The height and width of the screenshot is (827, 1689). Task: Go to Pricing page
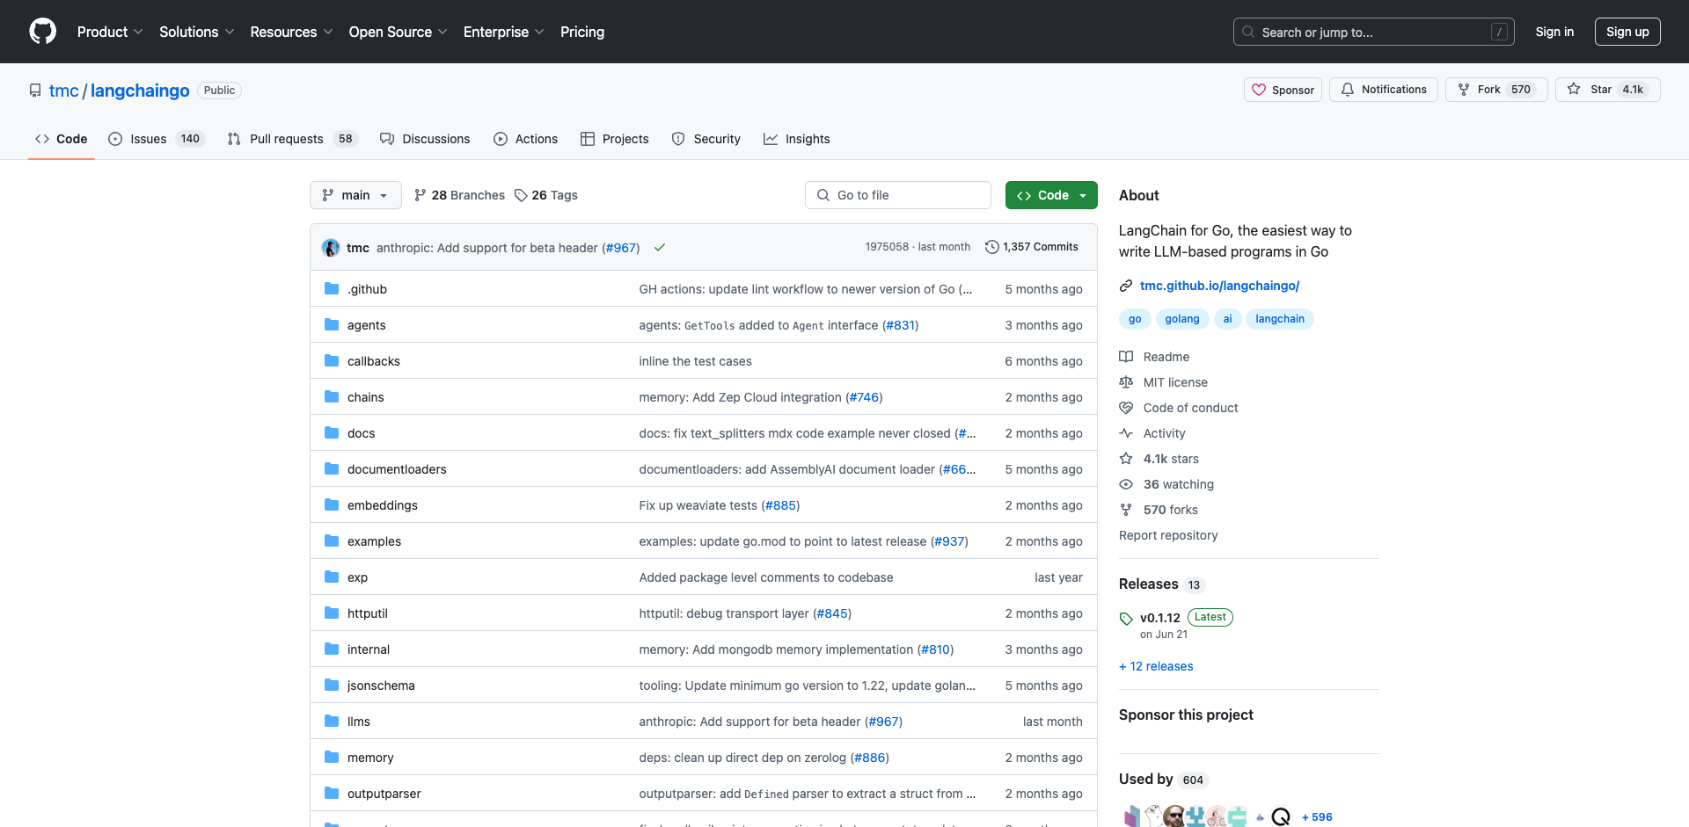[x=582, y=32]
